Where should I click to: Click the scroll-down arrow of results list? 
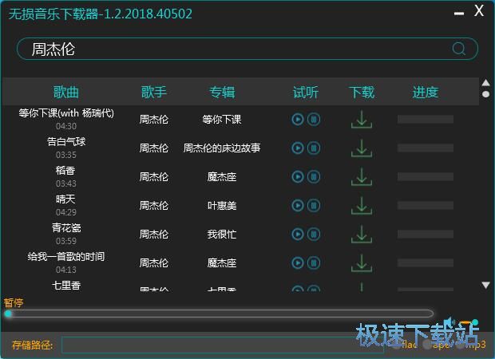486,285
